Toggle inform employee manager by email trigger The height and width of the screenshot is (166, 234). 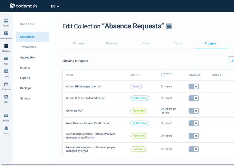(x=194, y=149)
